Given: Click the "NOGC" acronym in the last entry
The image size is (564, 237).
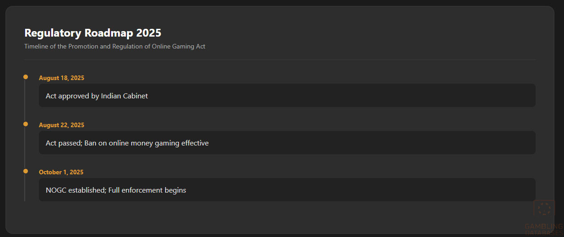Looking at the screenshot, I should click(x=56, y=190).
